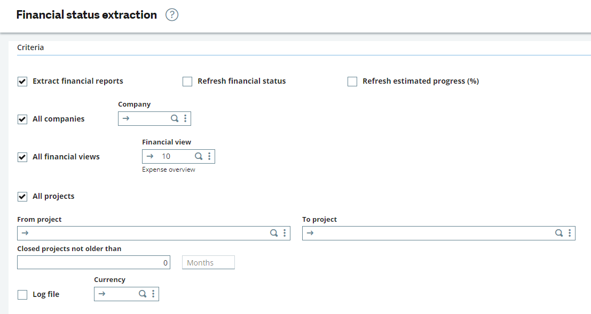Enable Refresh estimated progress (%) checkbox
Viewport: 591px width, 314px height.
(352, 82)
